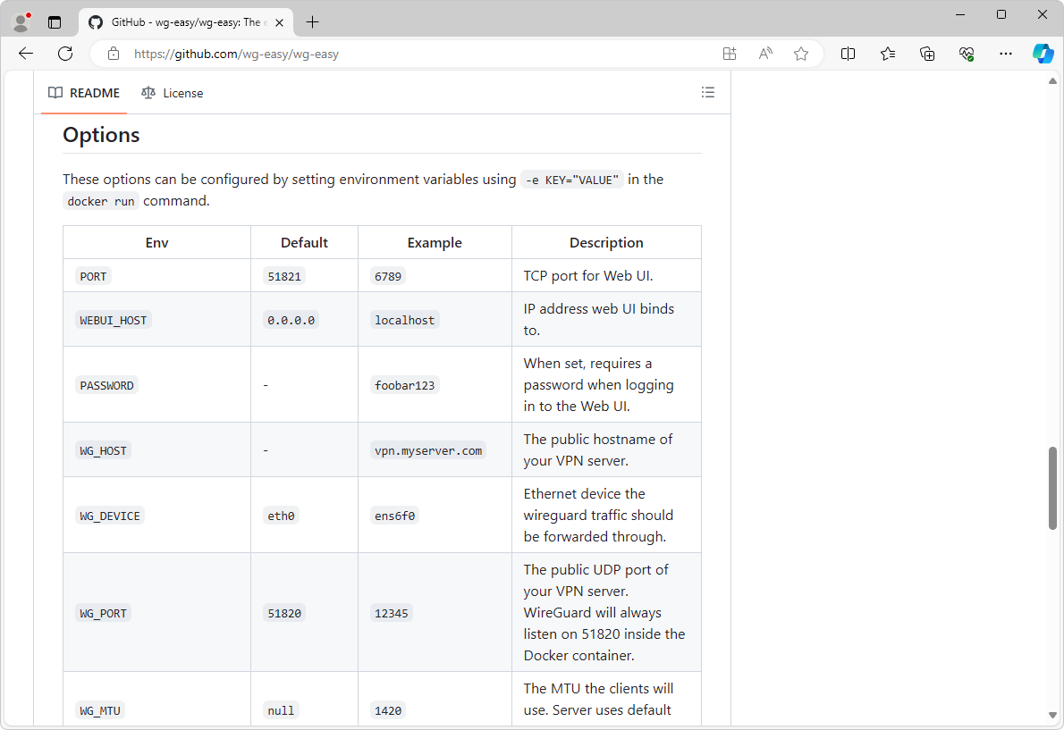
Task: Refresh the GitHub page
Action: click(65, 54)
